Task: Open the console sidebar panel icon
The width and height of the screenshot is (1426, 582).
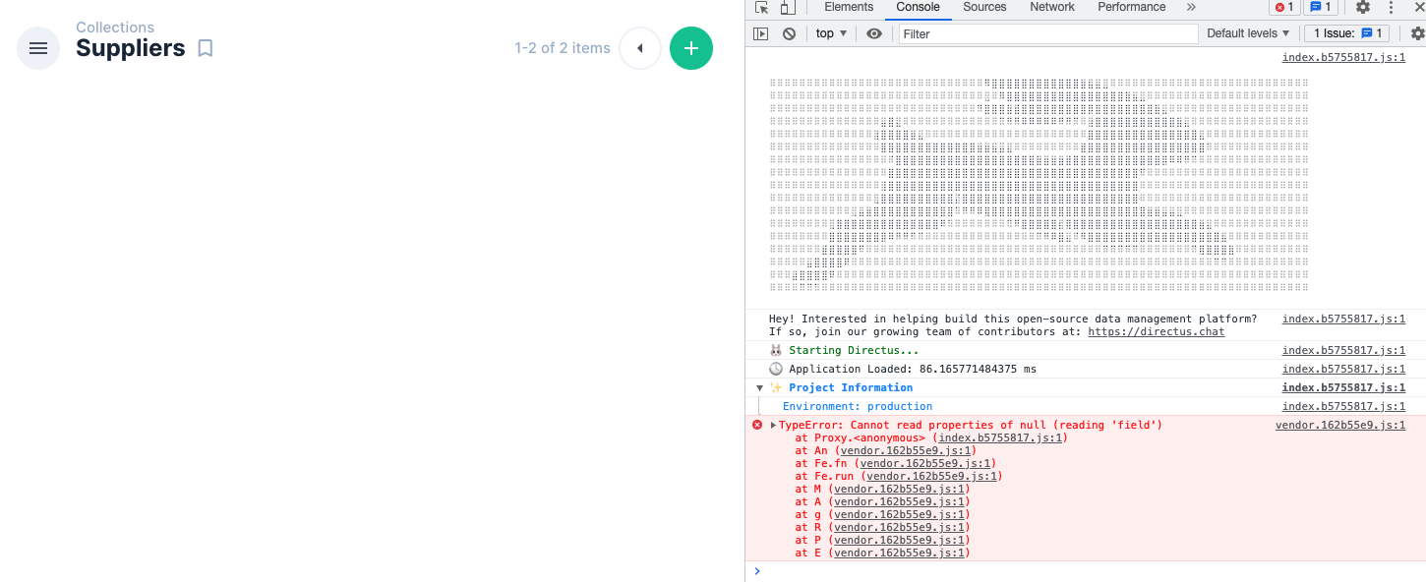Action: pyautogui.click(x=760, y=32)
